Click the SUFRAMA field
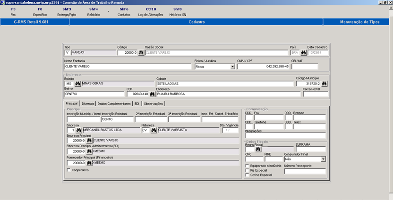393x200 pixels. click(310, 149)
